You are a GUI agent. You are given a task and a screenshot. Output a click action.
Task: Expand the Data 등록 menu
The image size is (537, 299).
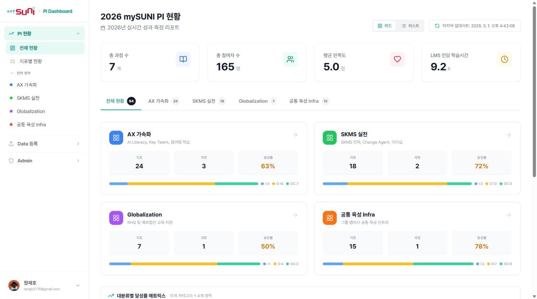[x=78, y=144]
